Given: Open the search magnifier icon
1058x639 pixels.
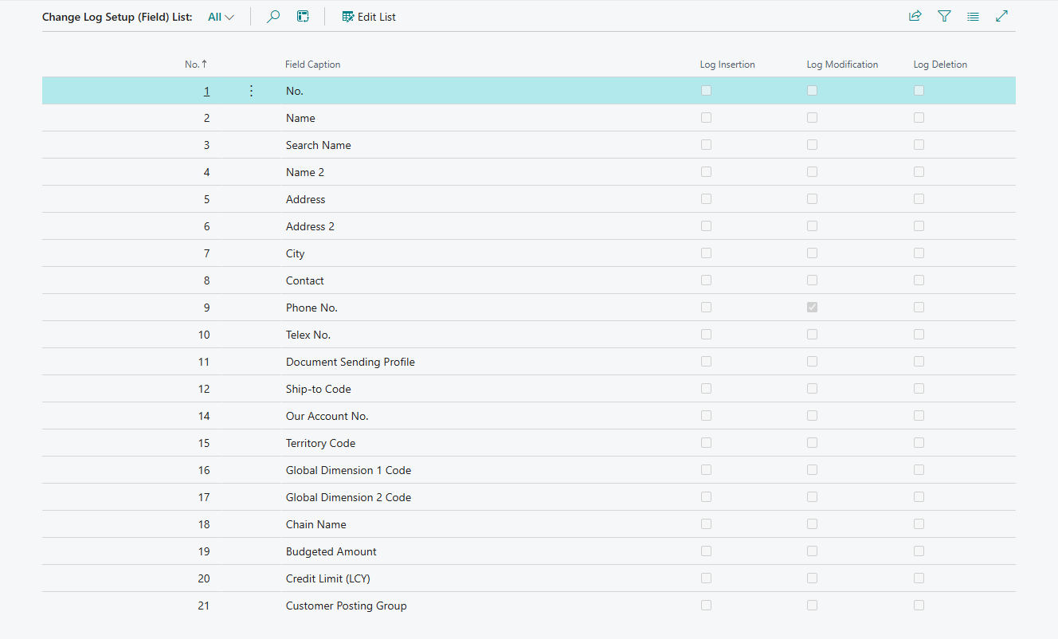Looking at the screenshot, I should point(273,17).
